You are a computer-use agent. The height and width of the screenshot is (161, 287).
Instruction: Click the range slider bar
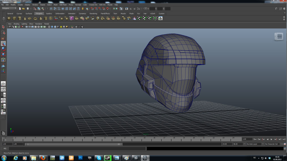[x=74, y=144]
